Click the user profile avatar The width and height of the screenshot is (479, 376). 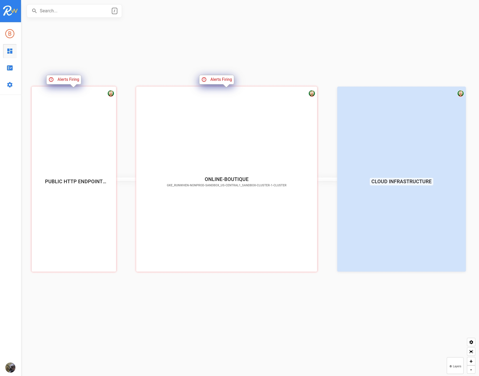[10, 367]
